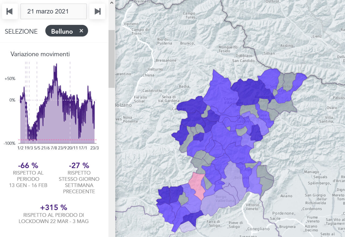Click the -66 % statistic
Viewport: 345px width, 237px height.
point(28,165)
